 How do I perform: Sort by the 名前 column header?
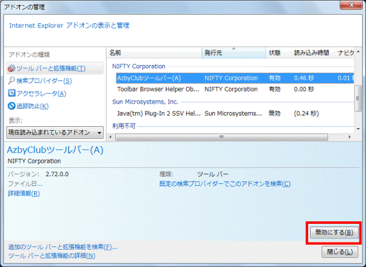(x=154, y=52)
